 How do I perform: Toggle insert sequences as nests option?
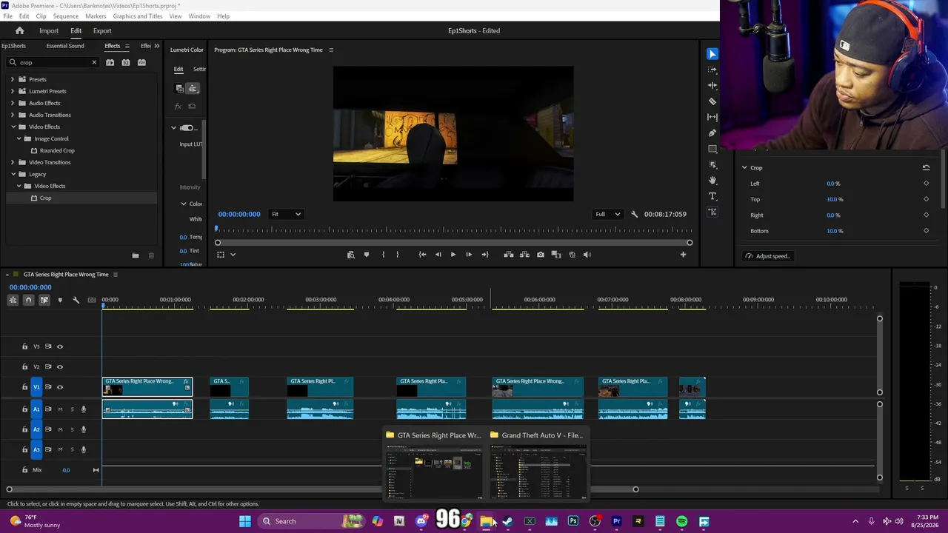coord(13,300)
